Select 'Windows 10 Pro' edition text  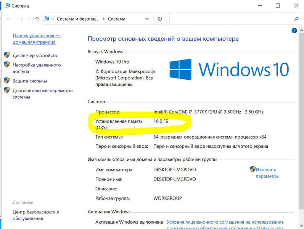pyautogui.click(x=112, y=62)
